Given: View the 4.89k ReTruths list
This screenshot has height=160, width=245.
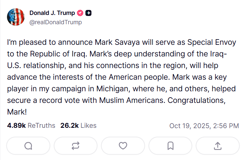Looking at the screenshot, I should click(x=31, y=125).
